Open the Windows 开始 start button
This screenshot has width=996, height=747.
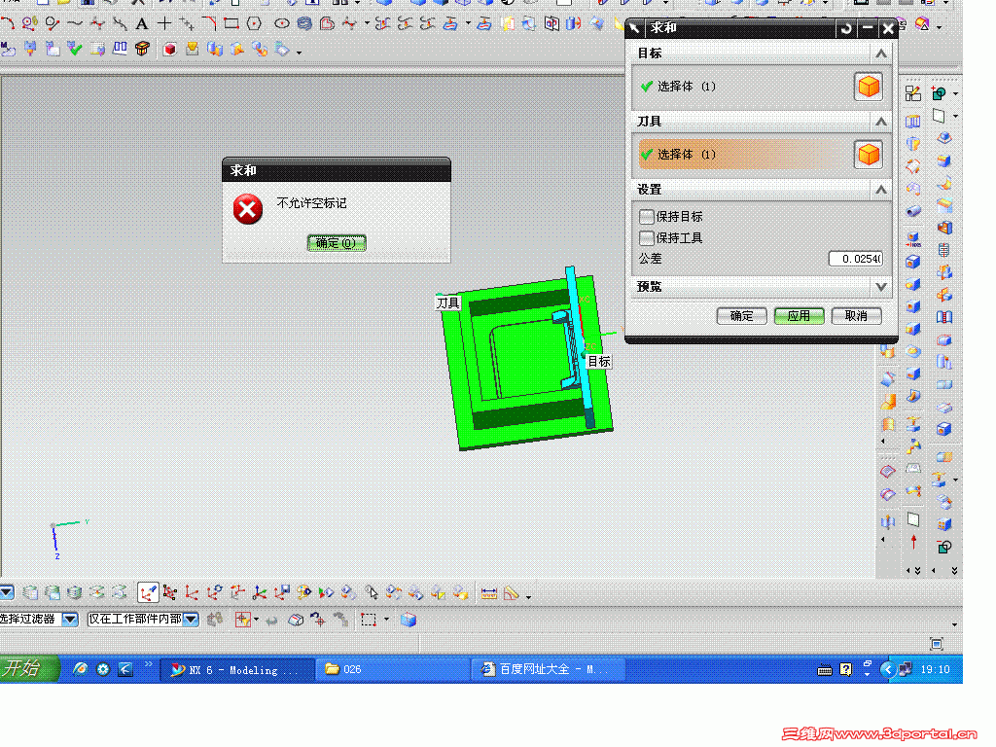click(x=29, y=669)
